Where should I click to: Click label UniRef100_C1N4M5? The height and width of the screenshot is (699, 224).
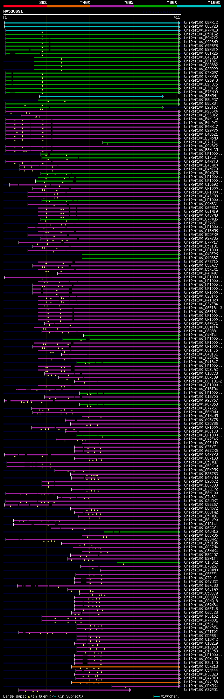point(201,416)
